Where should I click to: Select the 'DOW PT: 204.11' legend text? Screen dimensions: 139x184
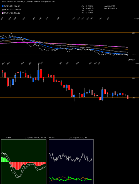pos(12,13)
